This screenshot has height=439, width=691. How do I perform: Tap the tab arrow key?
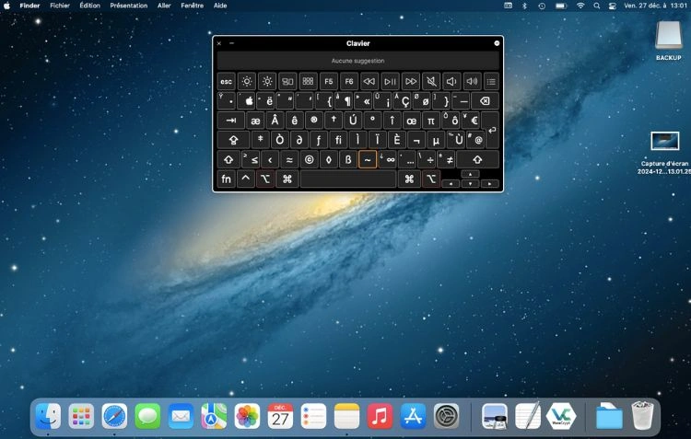pyautogui.click(x=231, y=121)
